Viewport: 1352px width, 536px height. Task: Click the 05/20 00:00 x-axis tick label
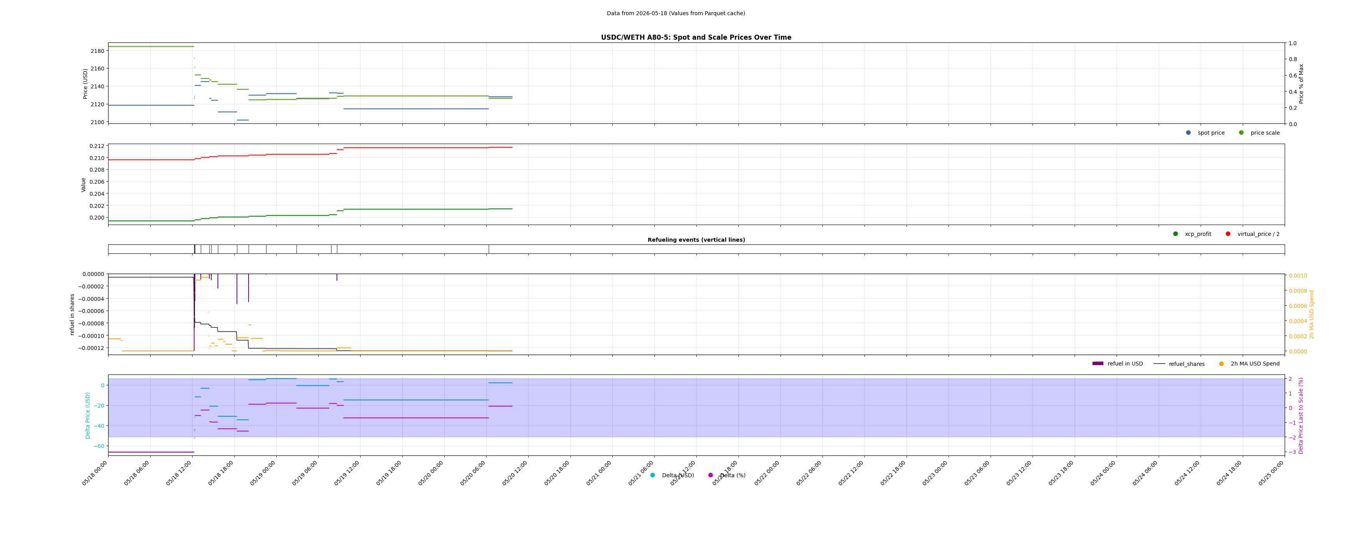point(431,474)
